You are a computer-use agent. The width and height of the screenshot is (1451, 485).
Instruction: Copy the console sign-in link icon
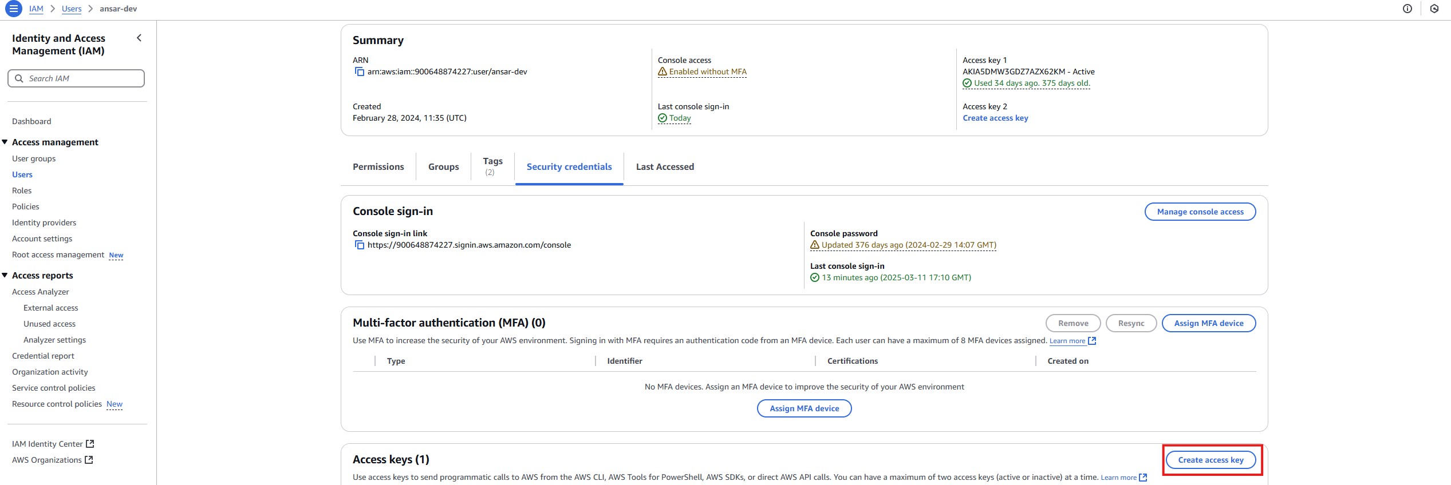coord(359,245)
